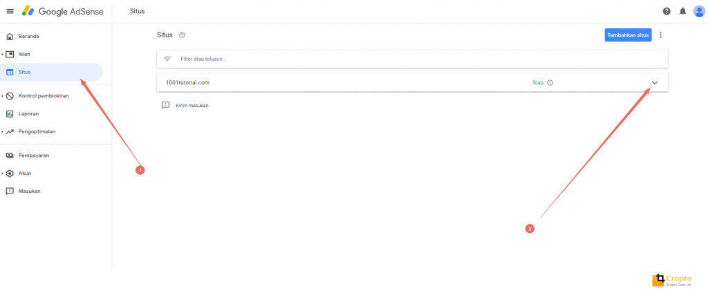This screenshot has width=708, height=293.
Task: Click the Beranda home icon
Action: (x=10, y=36)
